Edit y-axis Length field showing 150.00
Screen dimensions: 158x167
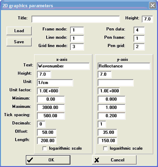[107, 141]
